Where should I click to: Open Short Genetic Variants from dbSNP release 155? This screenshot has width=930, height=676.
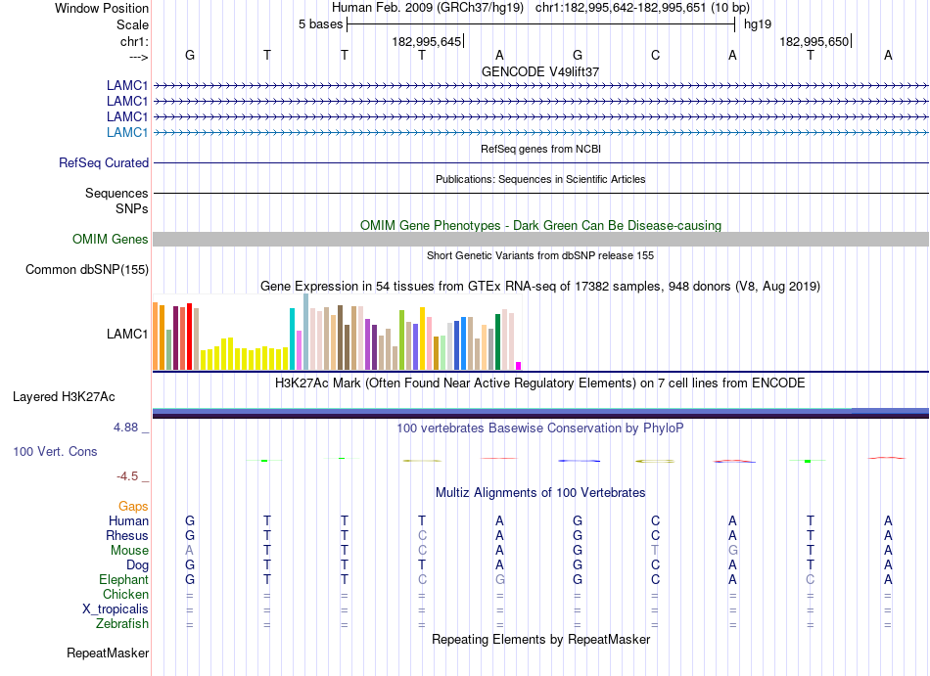tap(540, 255)
